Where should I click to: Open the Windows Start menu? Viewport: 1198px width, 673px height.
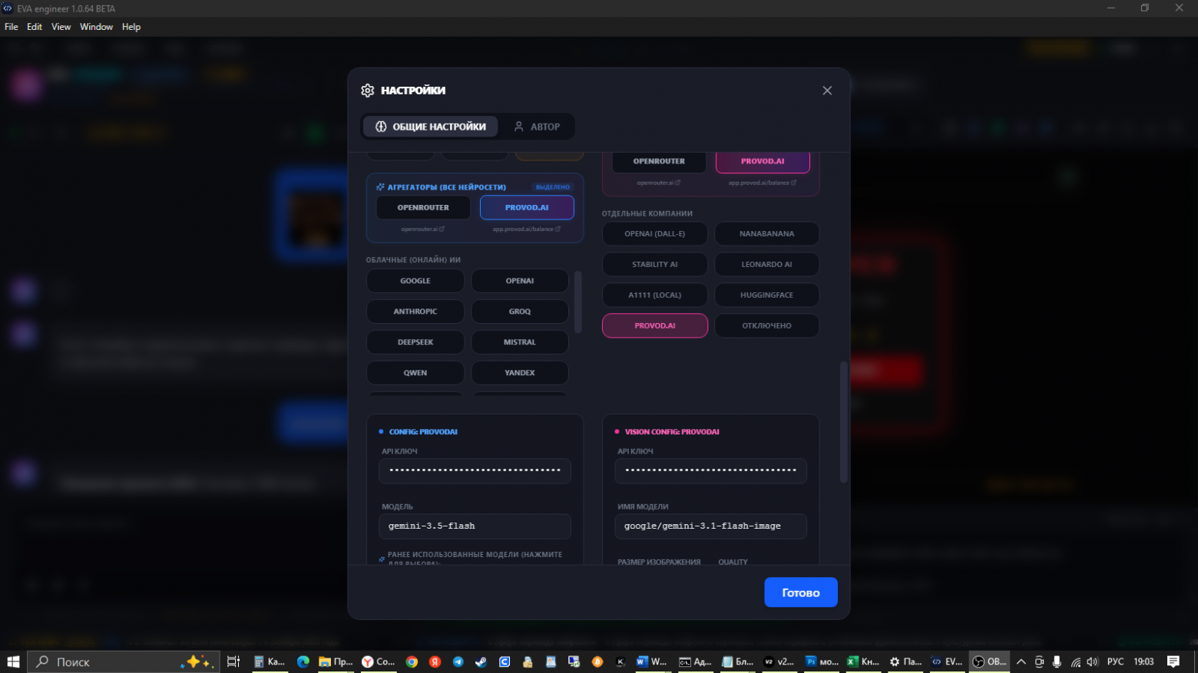[x=13, y=661]
